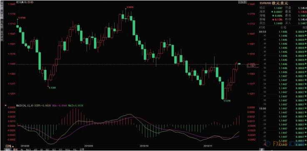This screenshot has height=151, width=307.
Task: Select the :42 tick row price
Action: (x=283, y=36)
